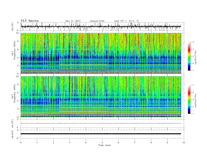207x160 pixels.
Task: Click the "9" tick on the time axis
Action: pos(167,142)
